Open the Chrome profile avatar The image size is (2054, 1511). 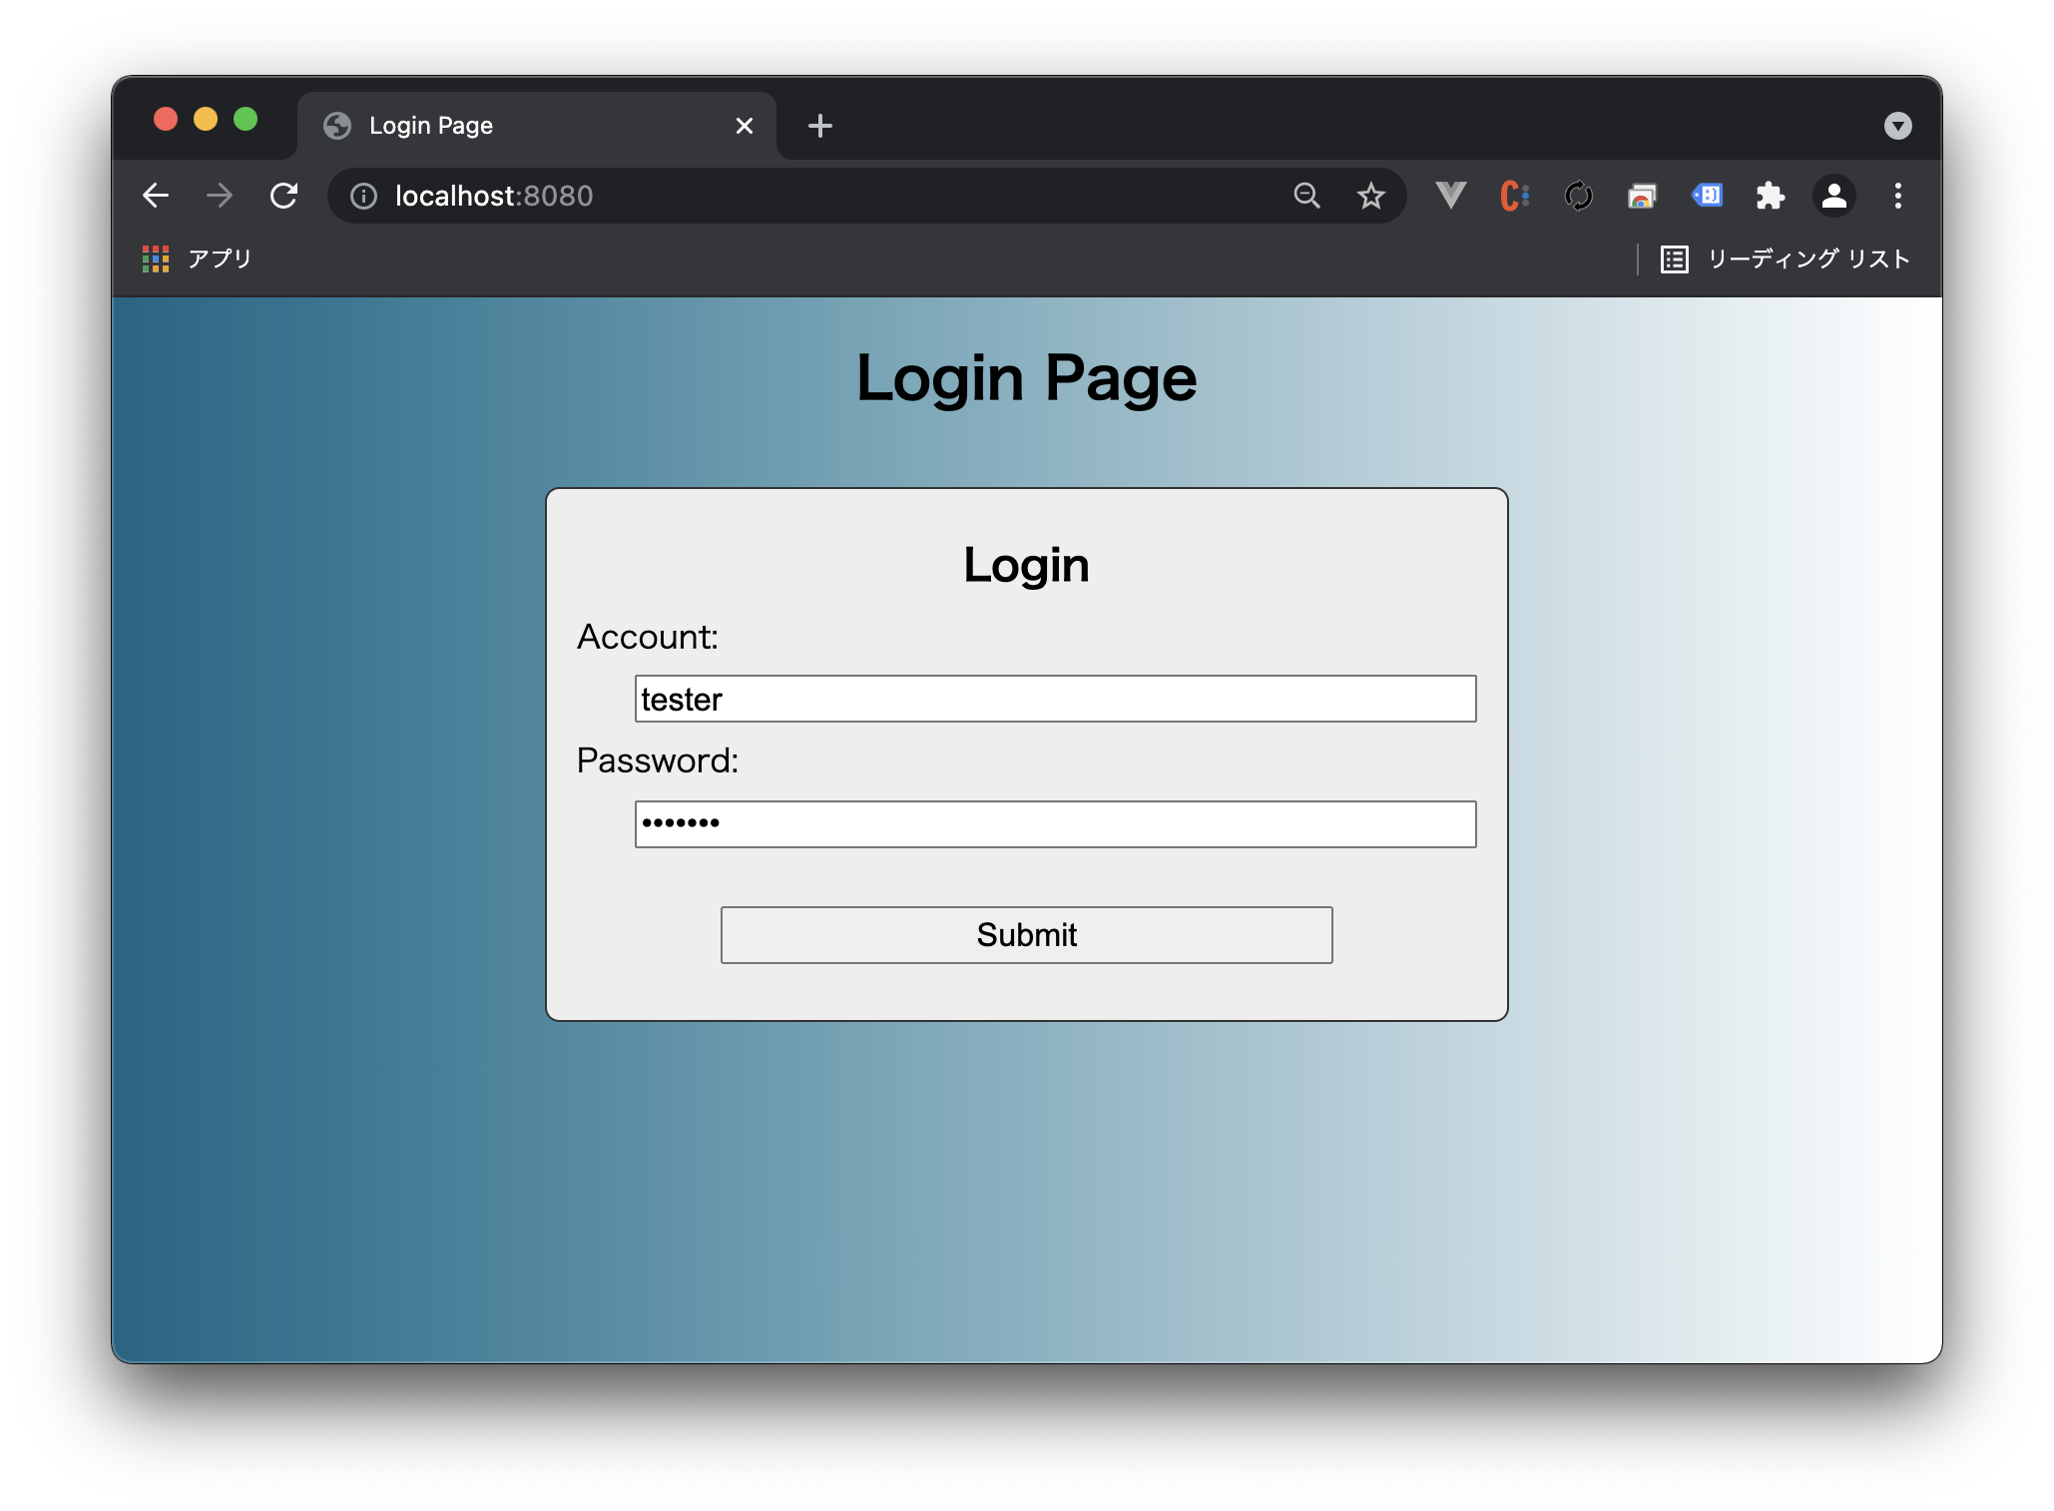point(1833,196)
